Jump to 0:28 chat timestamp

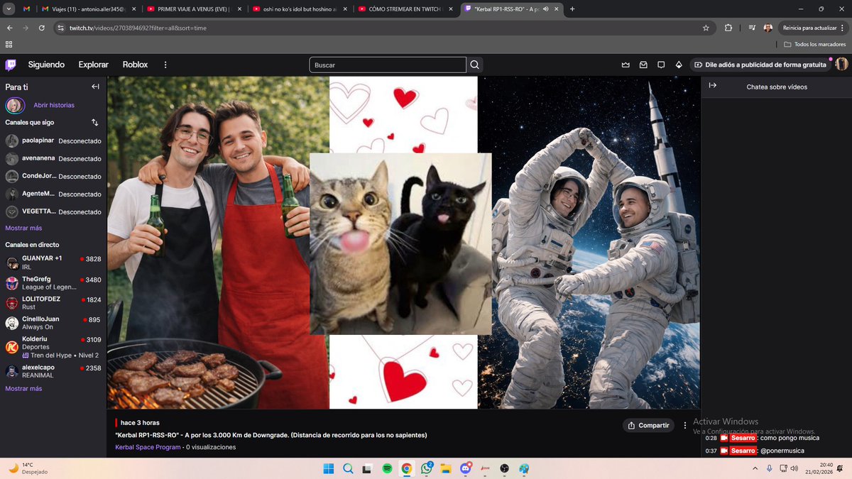click(711, 438)
